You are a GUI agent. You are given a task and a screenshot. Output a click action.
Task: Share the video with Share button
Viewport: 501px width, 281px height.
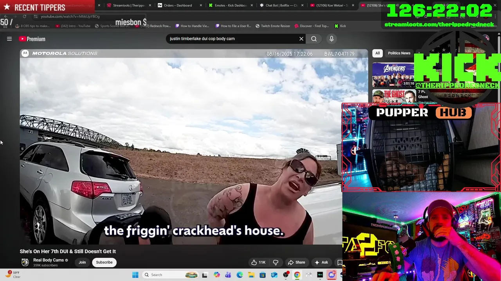(x=296, y=262)
